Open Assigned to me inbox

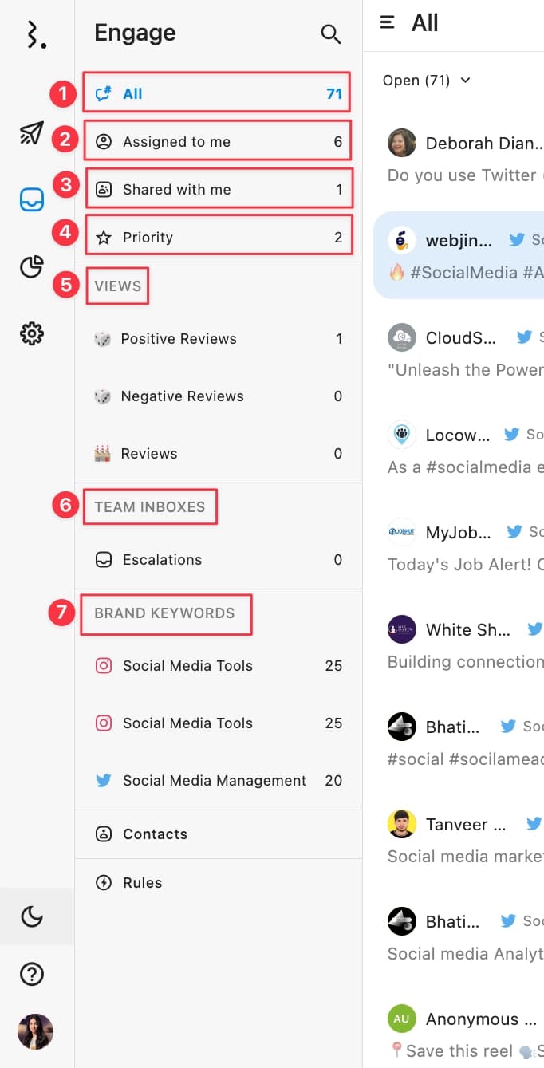[x=217, y=142]
